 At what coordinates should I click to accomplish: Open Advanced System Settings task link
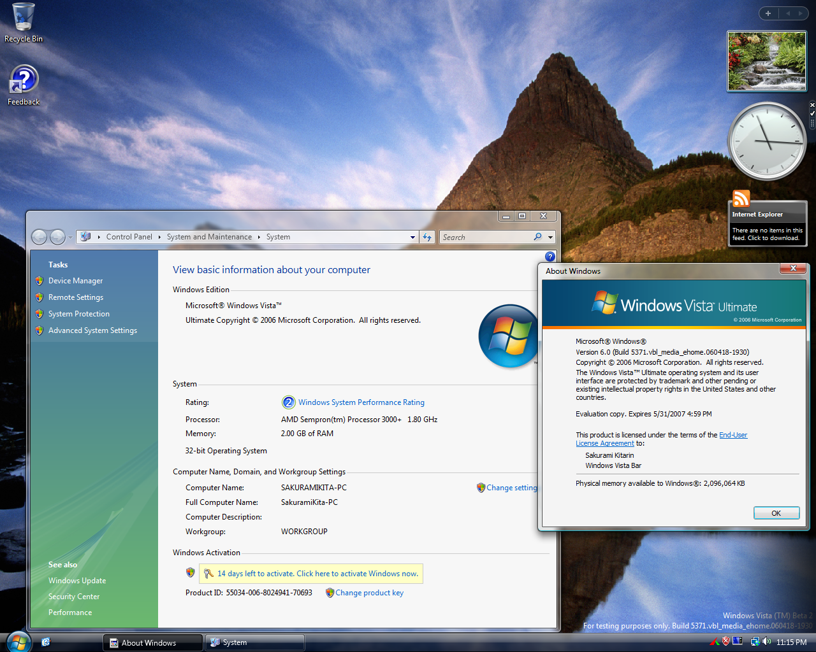click(92, 330)
